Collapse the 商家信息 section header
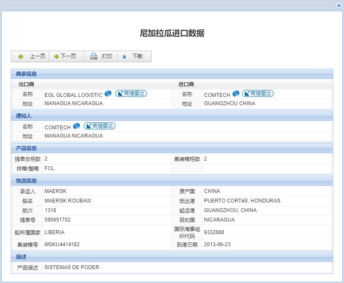This screenshot has width=344, height=283. pyautogui.click(x=26, y=74)
